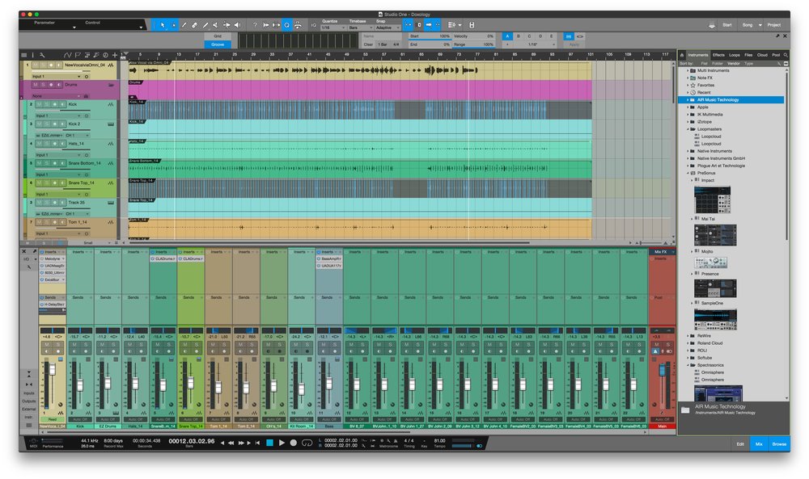Switch to the Effects browser tab
Screen dimensions: 809x479
718,55
